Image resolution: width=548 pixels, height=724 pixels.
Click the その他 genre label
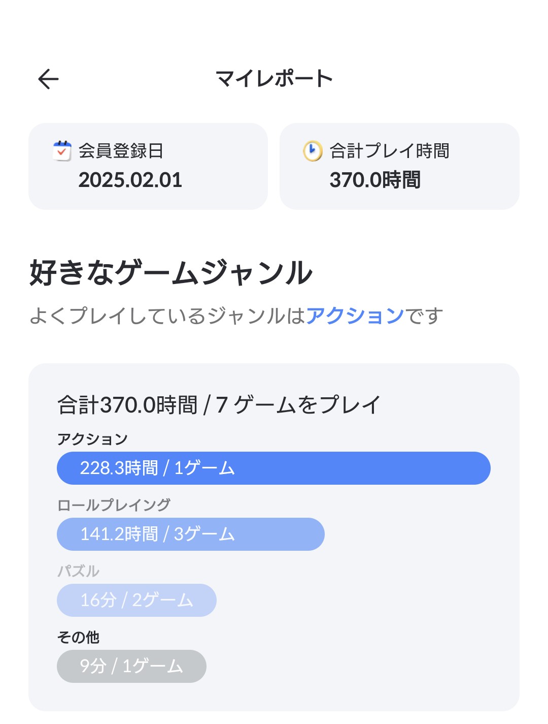(78, 637)
